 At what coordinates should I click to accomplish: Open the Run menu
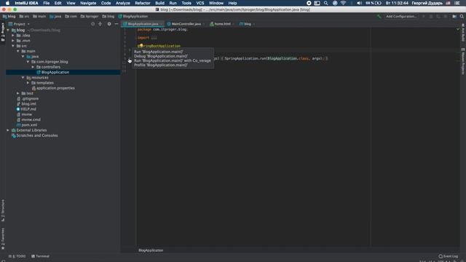[173, 3]
